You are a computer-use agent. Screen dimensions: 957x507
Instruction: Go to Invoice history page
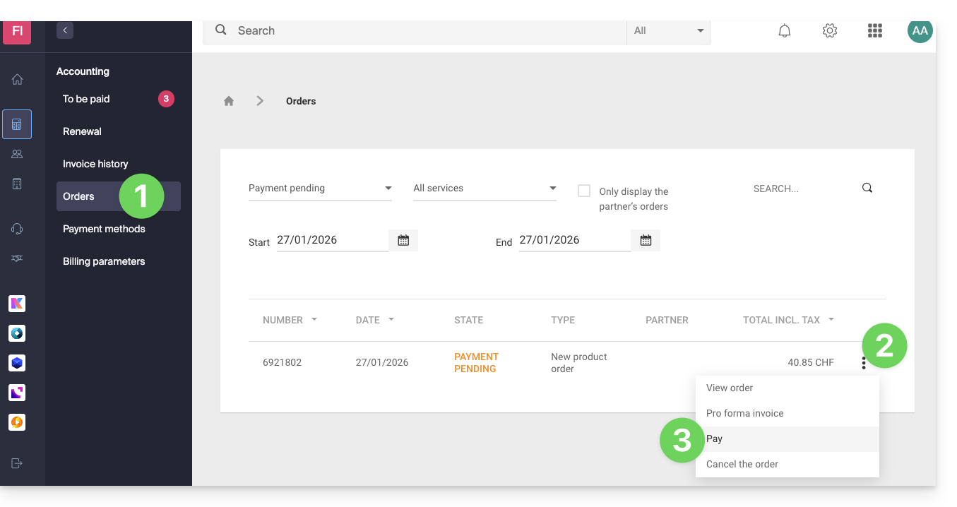[95, 164]
